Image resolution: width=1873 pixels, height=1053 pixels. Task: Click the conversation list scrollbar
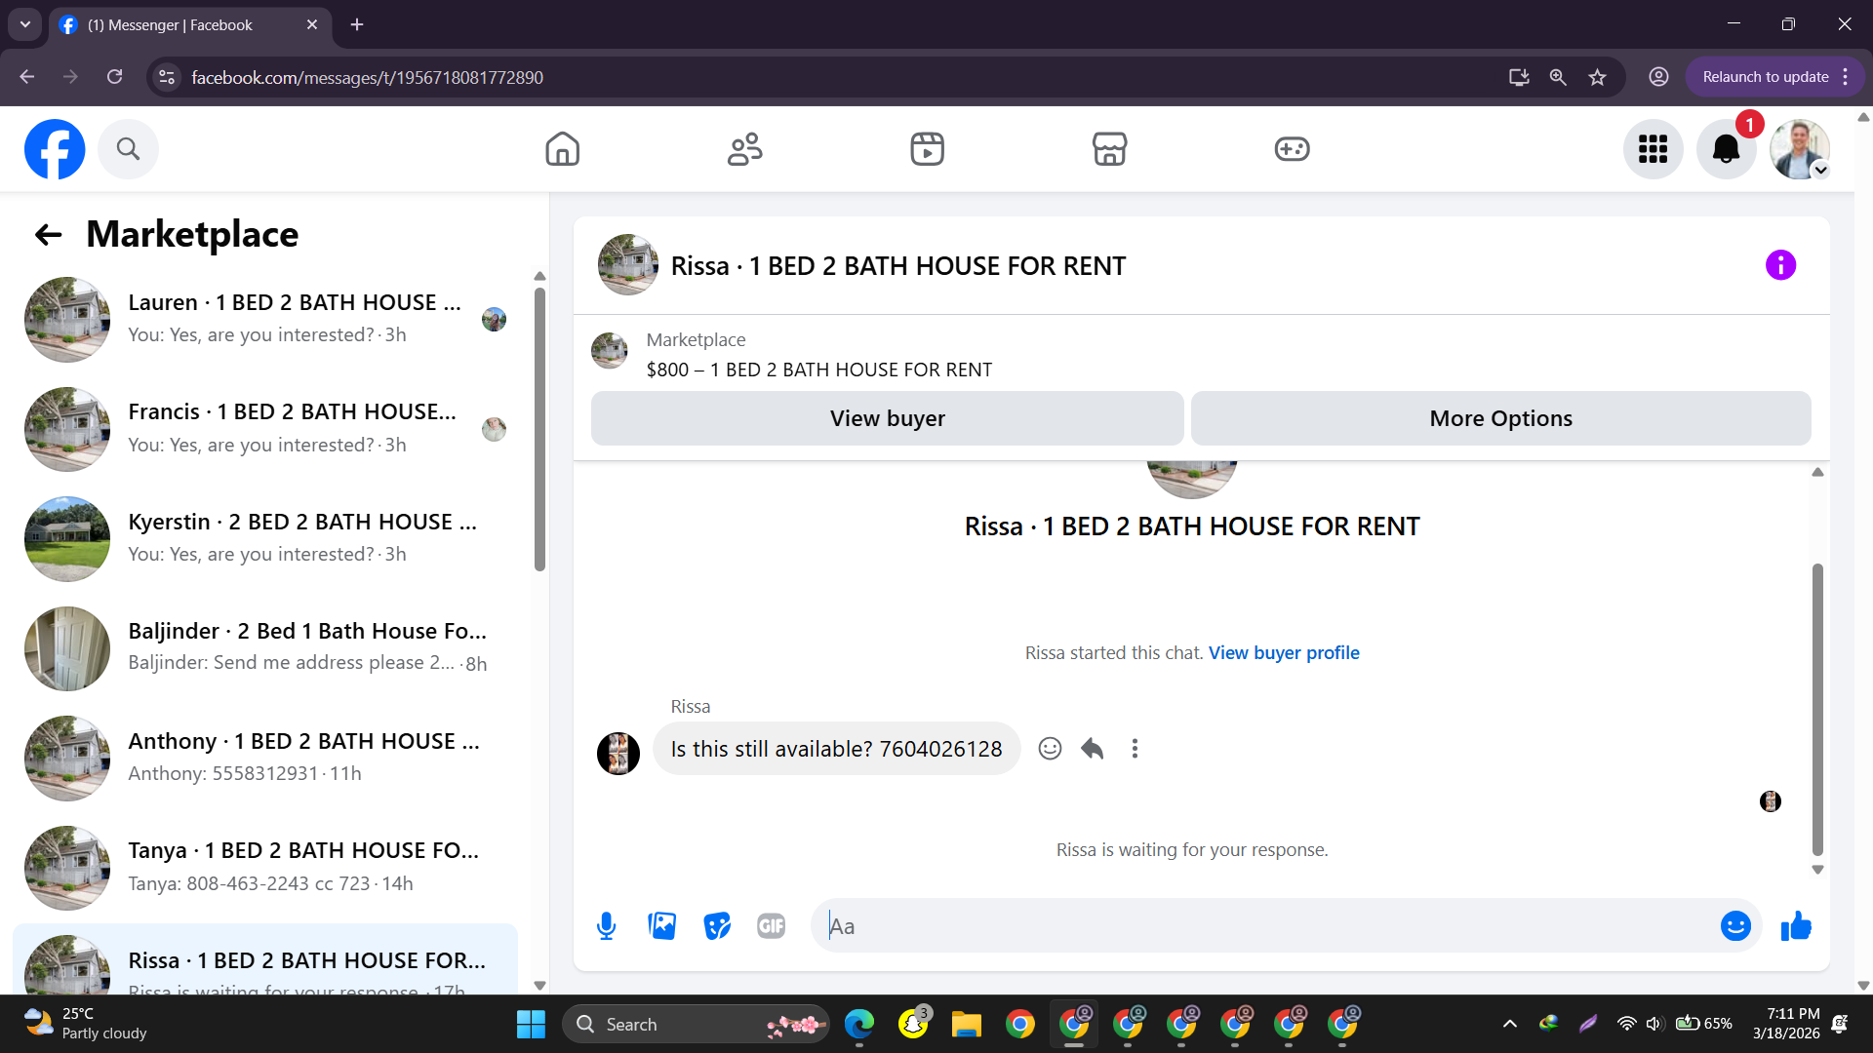[x=539, y=429]
